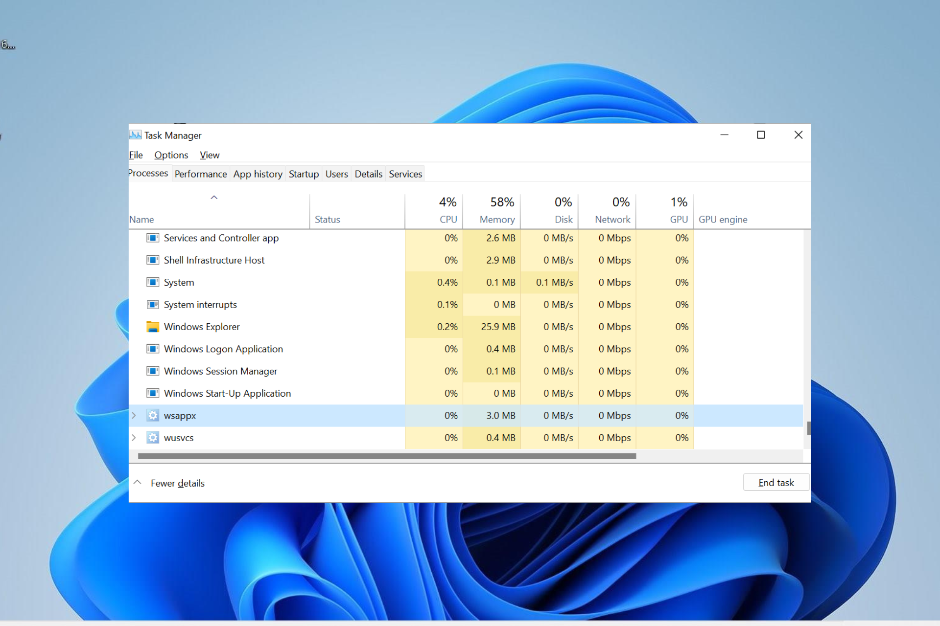Click the Windows Explorer folder icon
This screenshot has height=626, width=940.
[x=153, y=326]
